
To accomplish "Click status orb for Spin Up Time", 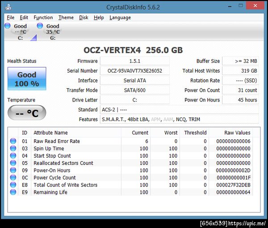I will click(13, 148).
